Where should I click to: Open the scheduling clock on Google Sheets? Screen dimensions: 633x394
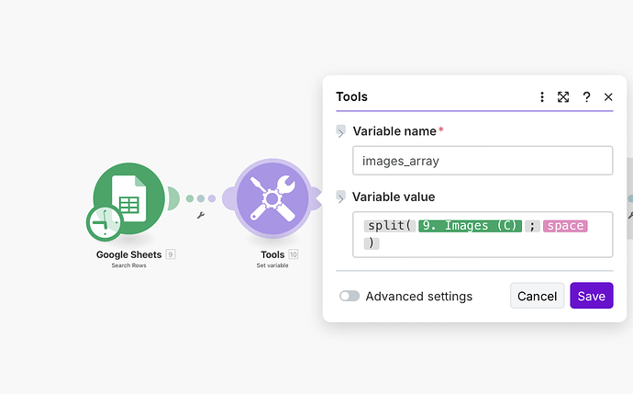coord(104,223)
